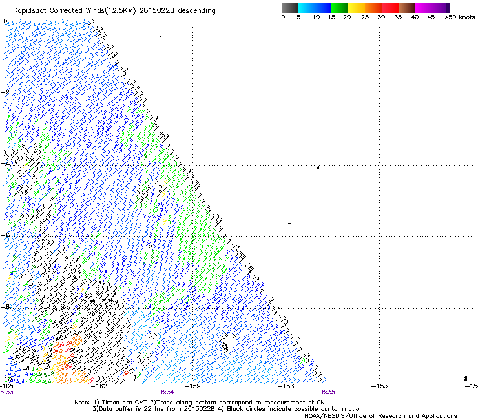Click the note 'Times are GMT' line

pyautogui.click(x=200, y=403)
